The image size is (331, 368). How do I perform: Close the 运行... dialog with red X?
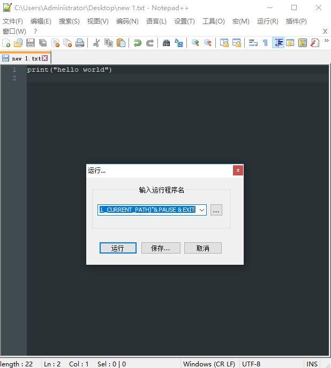[238, 171]
